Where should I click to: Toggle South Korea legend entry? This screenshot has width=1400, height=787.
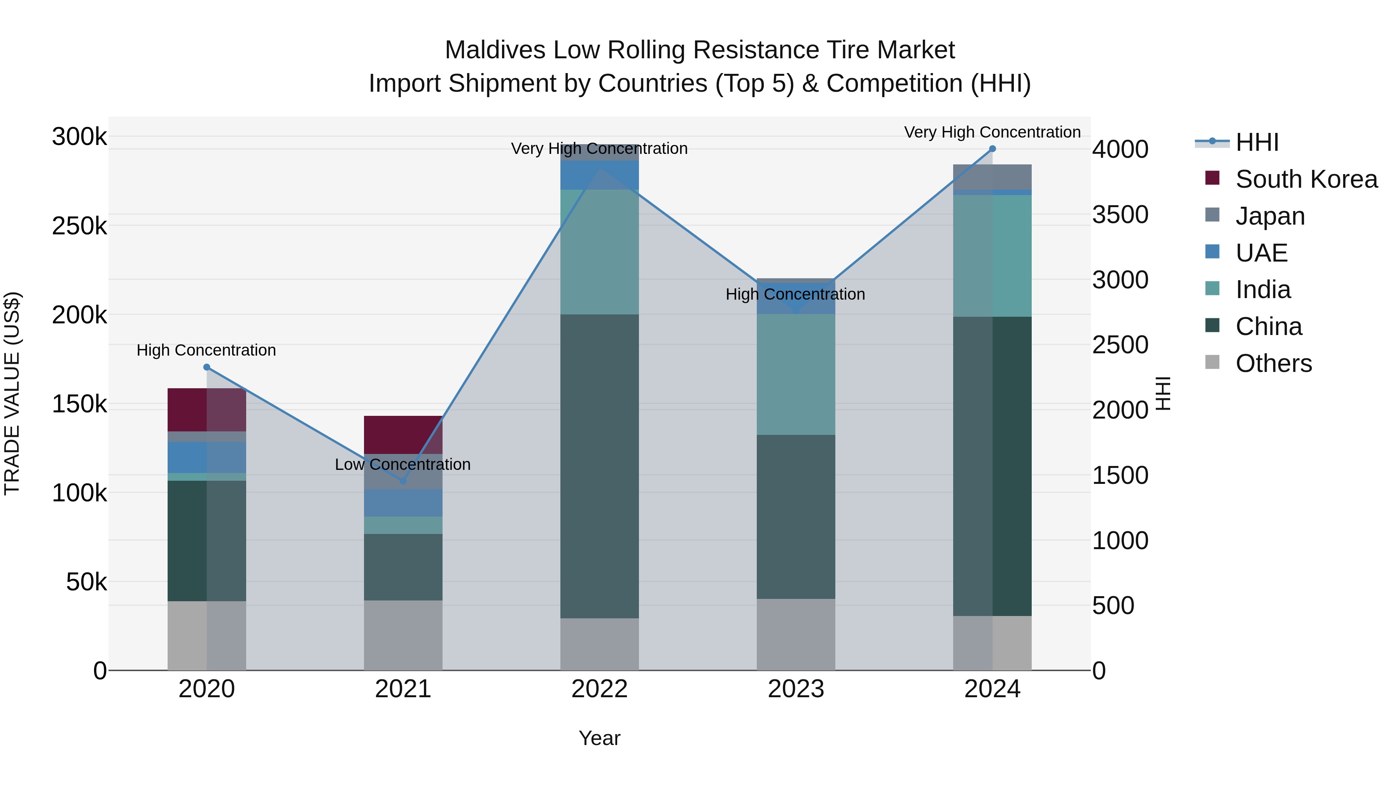point(1291,179)
